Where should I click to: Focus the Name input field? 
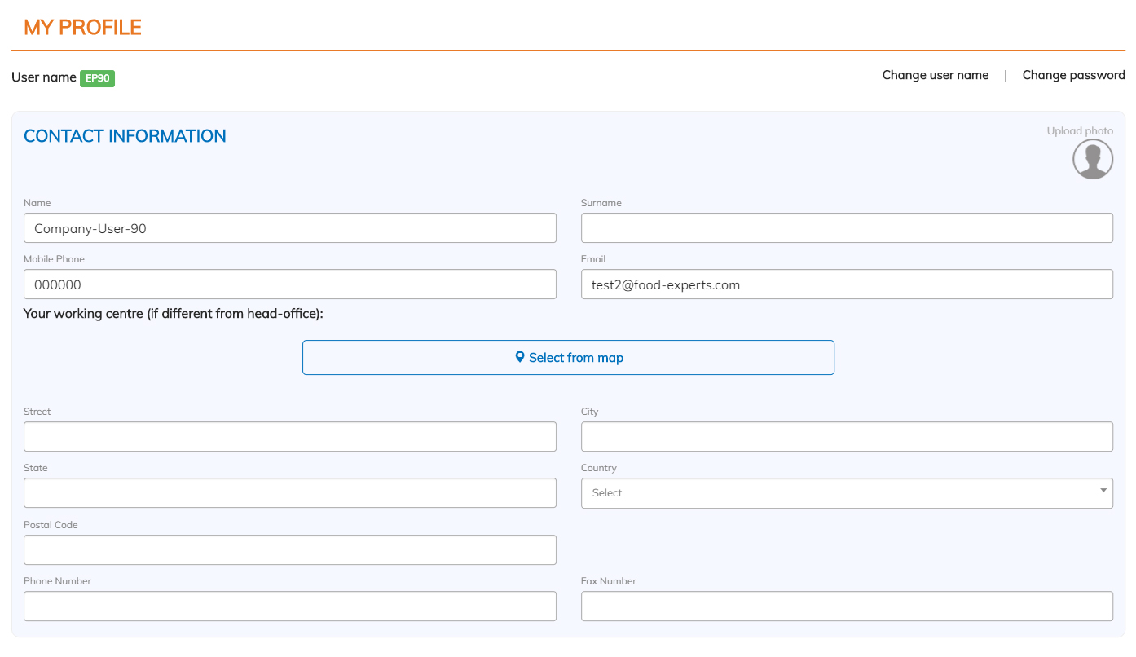(x=289, y=228)
